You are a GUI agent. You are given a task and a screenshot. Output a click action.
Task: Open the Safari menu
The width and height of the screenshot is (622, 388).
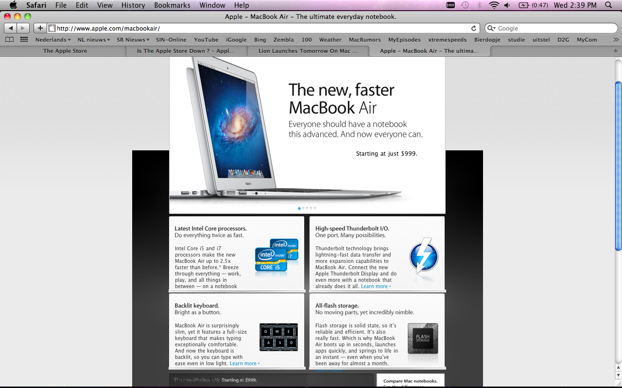[35, 5]
